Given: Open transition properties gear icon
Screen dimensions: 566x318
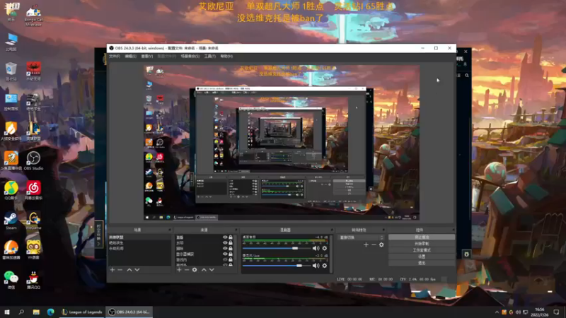Looking at the screenshot, I should tap(381, 245).
